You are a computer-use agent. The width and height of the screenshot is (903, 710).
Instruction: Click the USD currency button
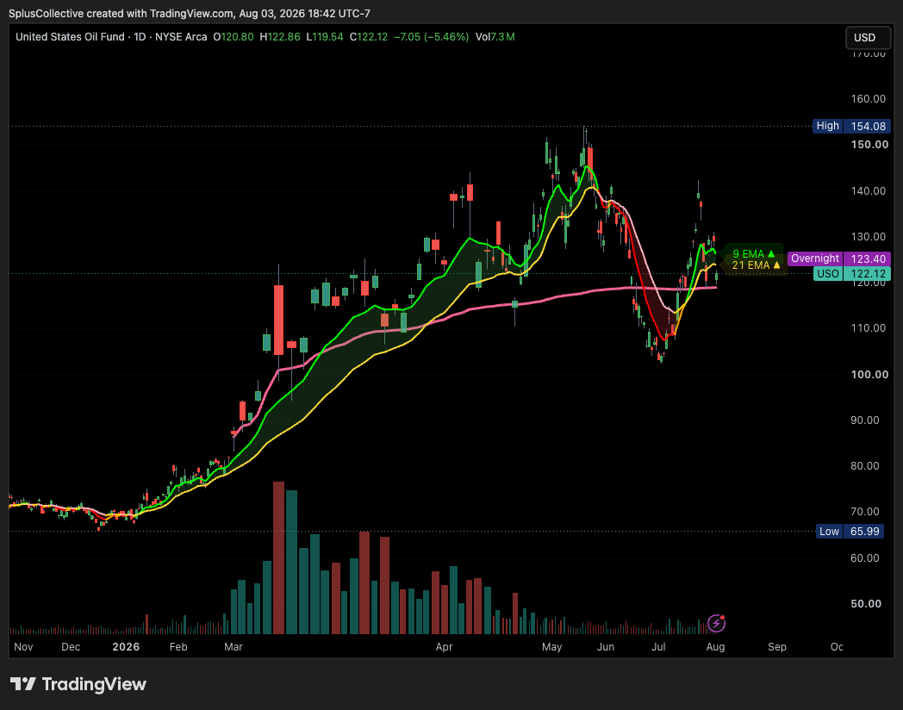pyautogui.click(x=868, y=37)
